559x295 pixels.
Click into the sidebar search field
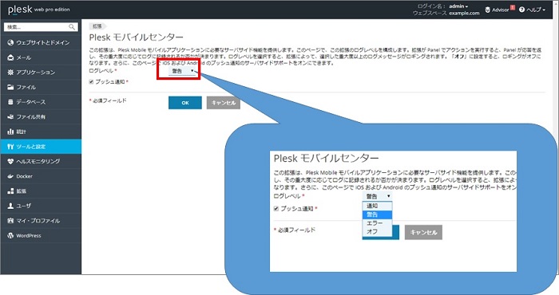[37, 27]
